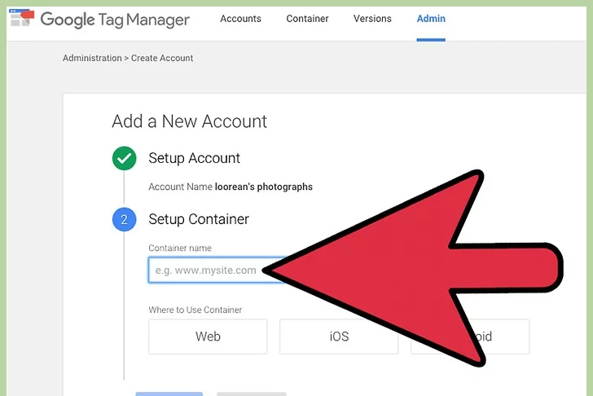593x396 pixels.
Task: Choose Web as container type
Action: 208,337
